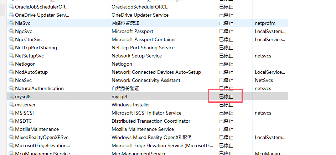This screenshot has height=155, width=336.
Task: Select the NcdAutoSetup service row
Action: (x=148, y=72)
